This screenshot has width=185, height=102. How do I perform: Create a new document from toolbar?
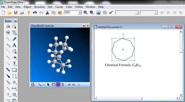(3, 12)
